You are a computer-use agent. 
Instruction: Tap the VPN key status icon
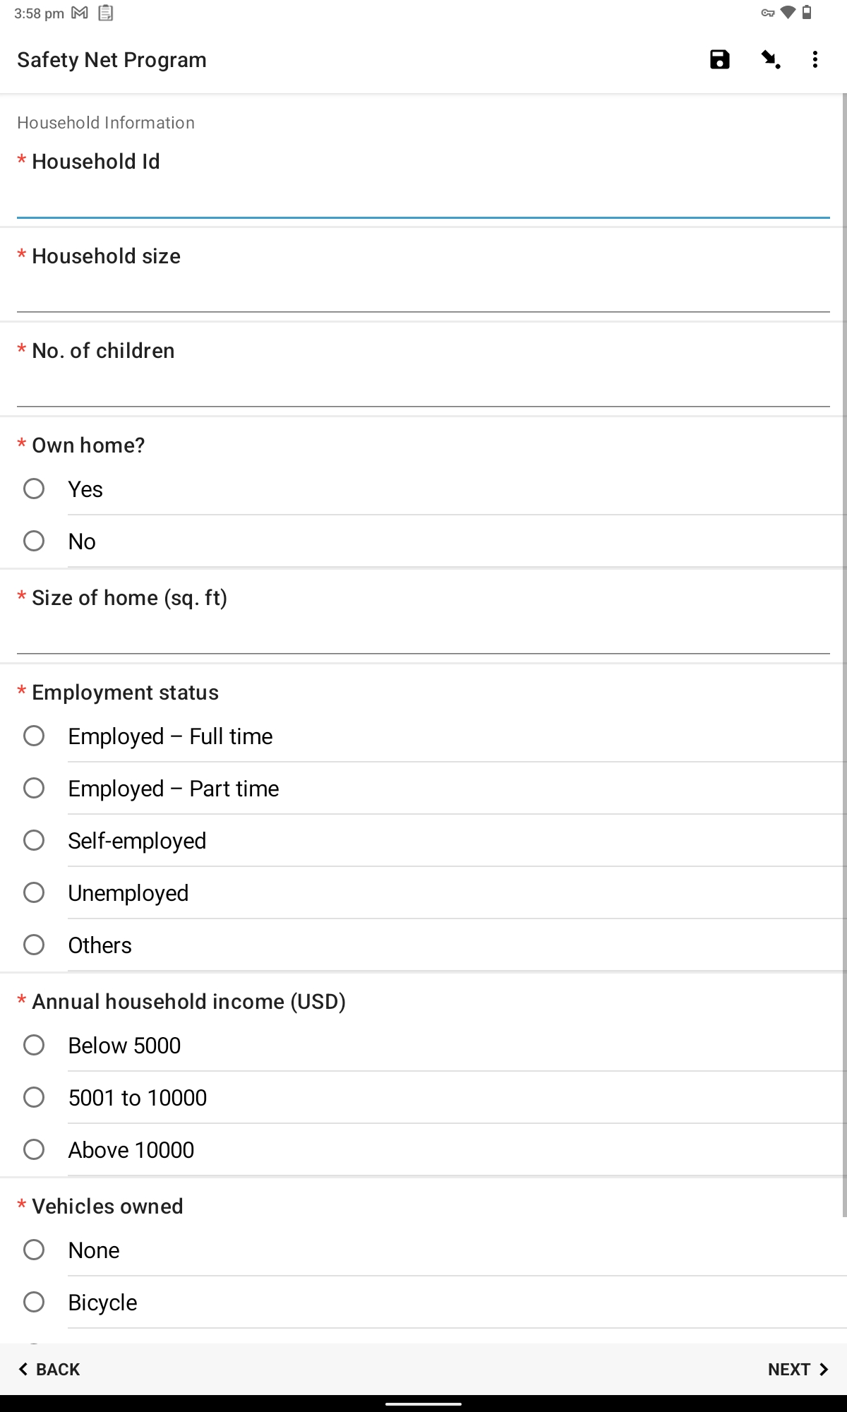(x=768, y=13)
